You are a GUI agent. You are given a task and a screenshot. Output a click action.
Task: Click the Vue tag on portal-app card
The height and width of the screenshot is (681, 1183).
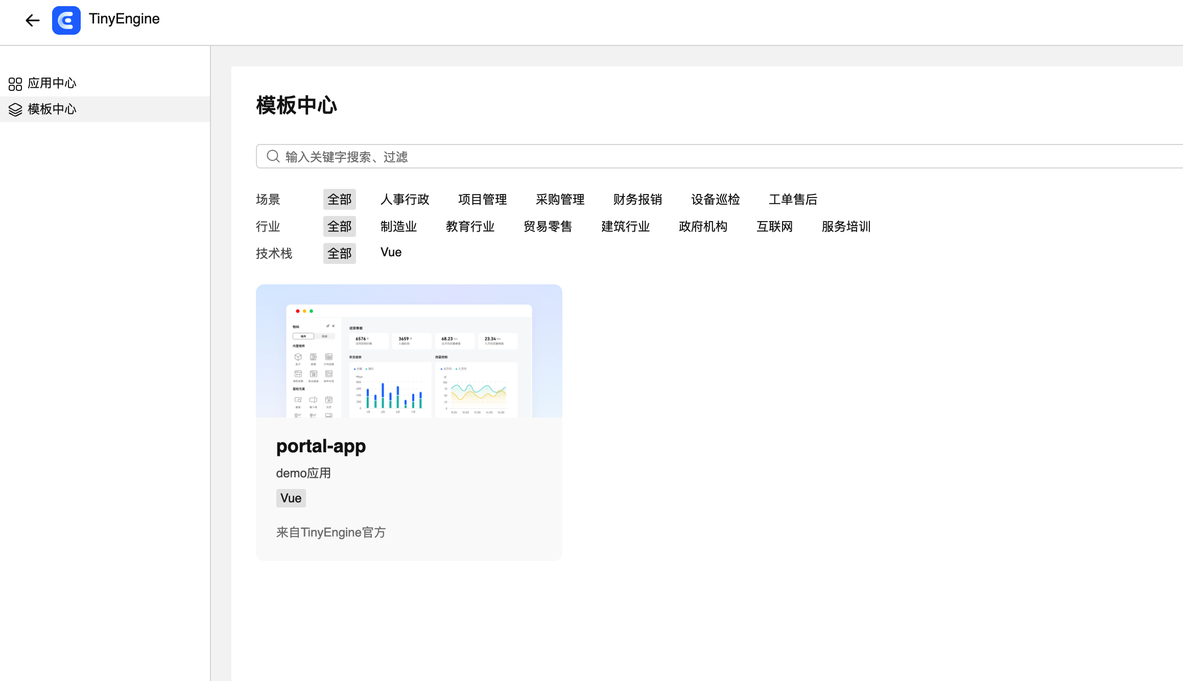(290, 498)
